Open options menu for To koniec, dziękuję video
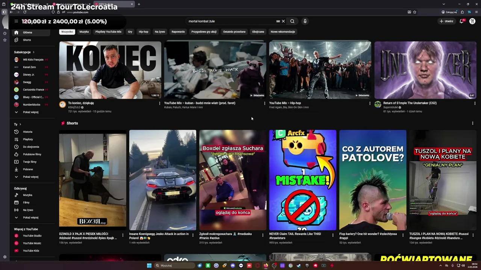481x270 pixels. [x=159, y=103]
